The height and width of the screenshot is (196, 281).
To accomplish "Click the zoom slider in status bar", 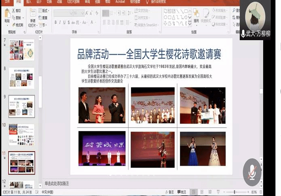I will [x=235, y=192].
